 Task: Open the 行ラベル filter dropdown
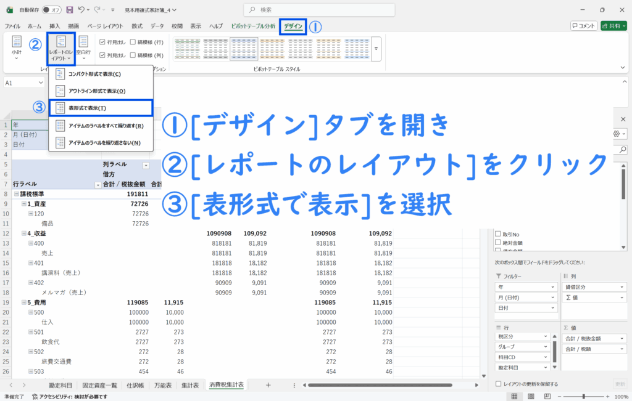click(98, 185)
